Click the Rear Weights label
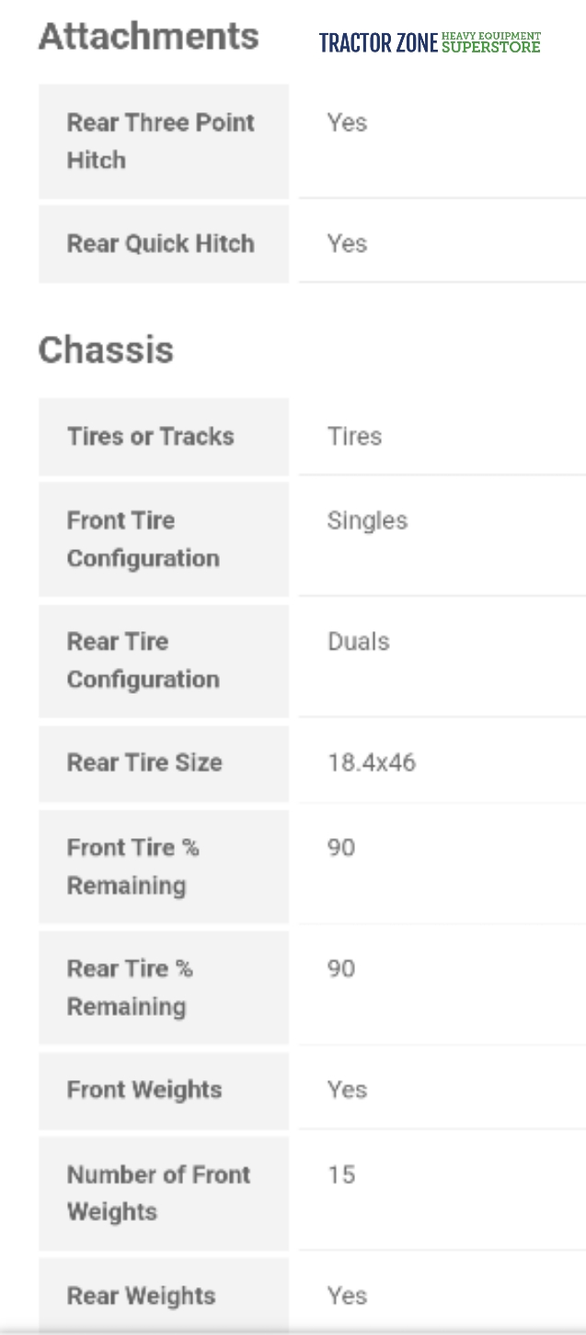Image resolution: width=586 pixels, height=1335 pixels. [141, 1296]
